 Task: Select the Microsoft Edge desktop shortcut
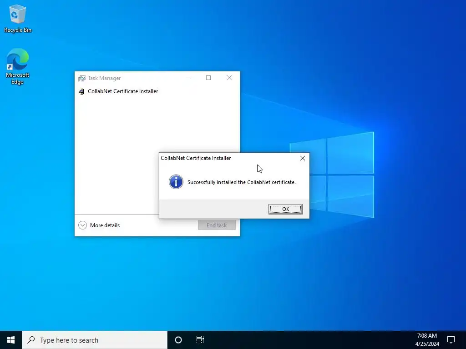pos(18,66)
